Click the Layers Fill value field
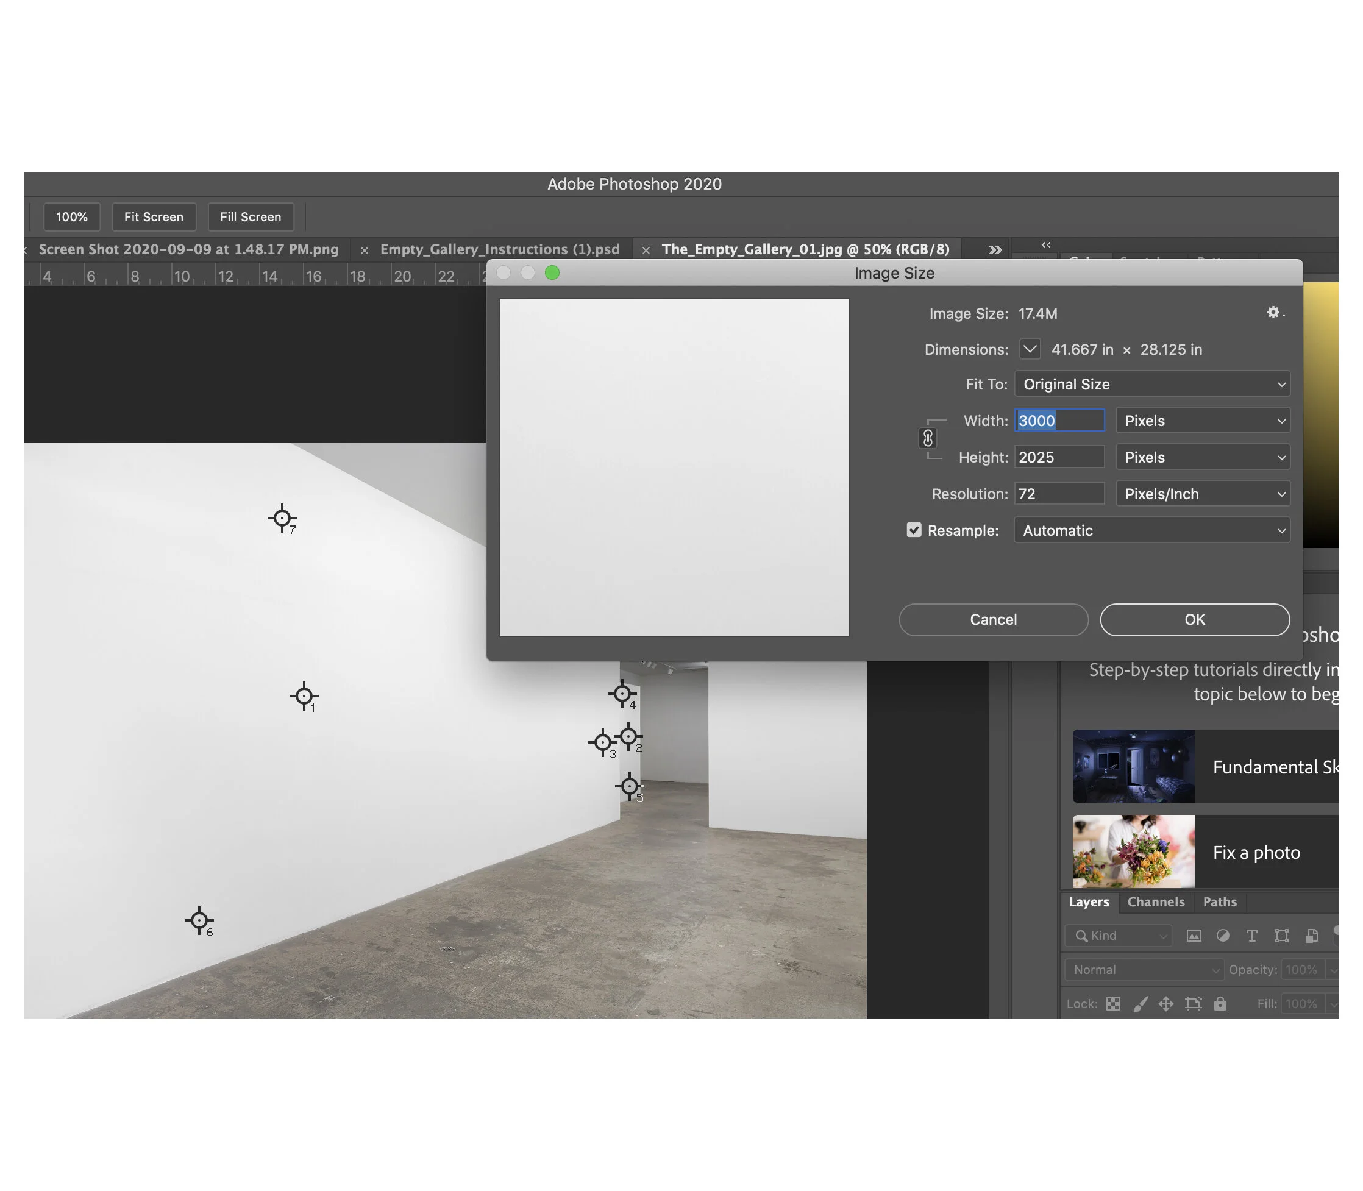The image size is (1363, 1191). tap(1303, 1004)
